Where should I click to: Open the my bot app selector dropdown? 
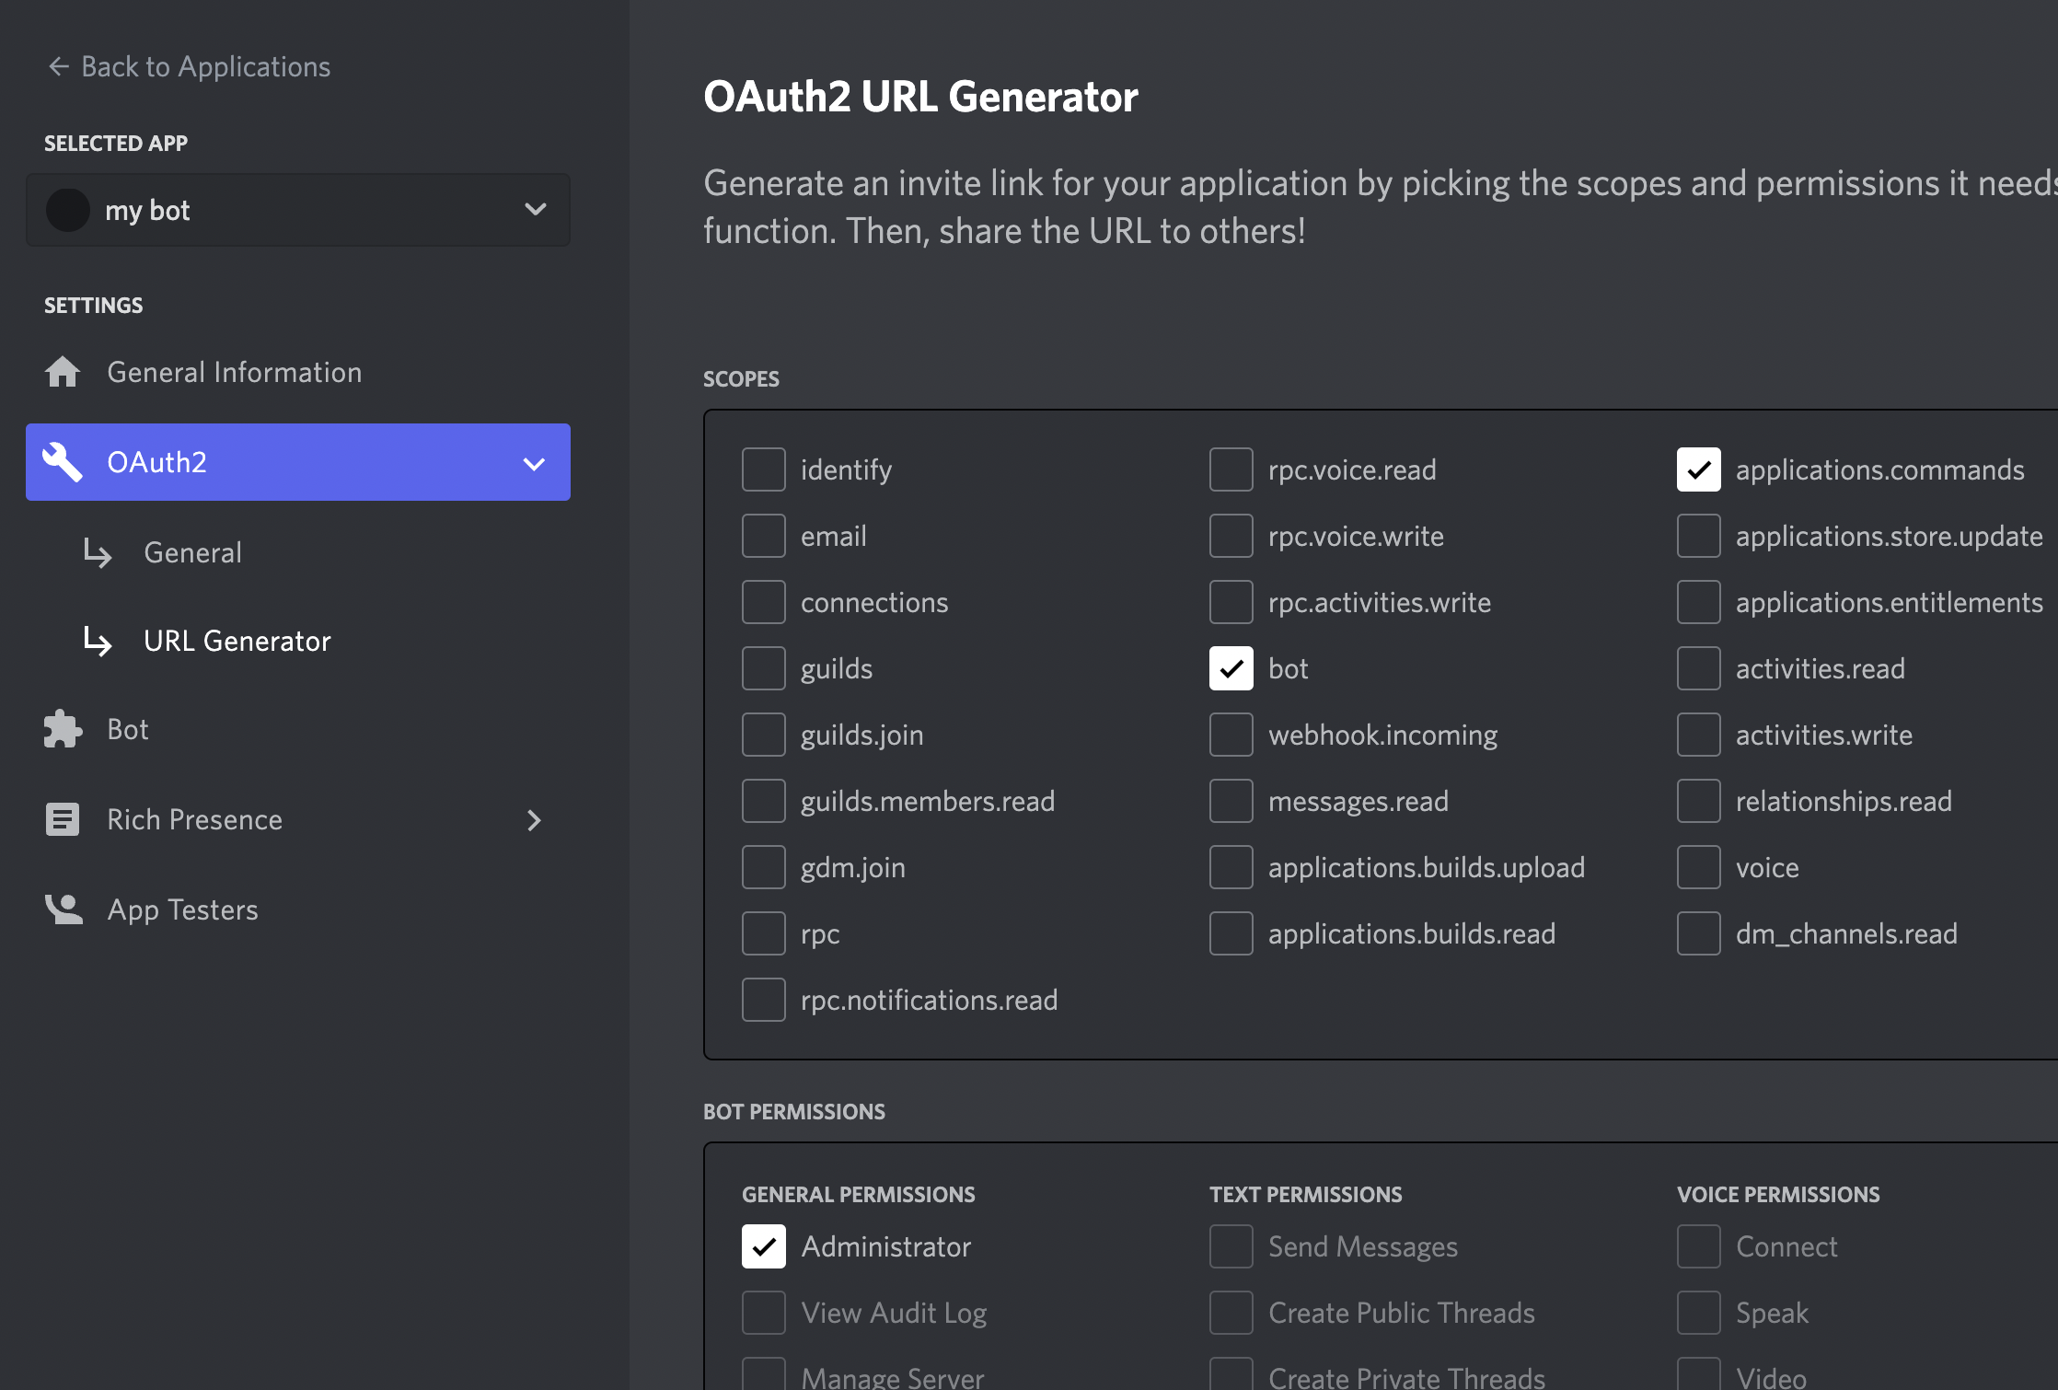click(x=535, y=210)
